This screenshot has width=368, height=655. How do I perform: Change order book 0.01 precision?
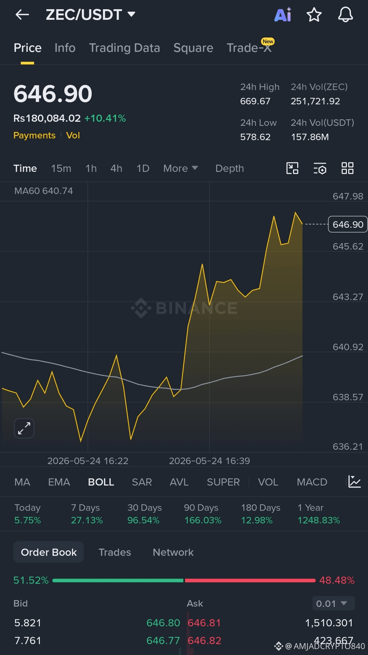pos(333,603)
